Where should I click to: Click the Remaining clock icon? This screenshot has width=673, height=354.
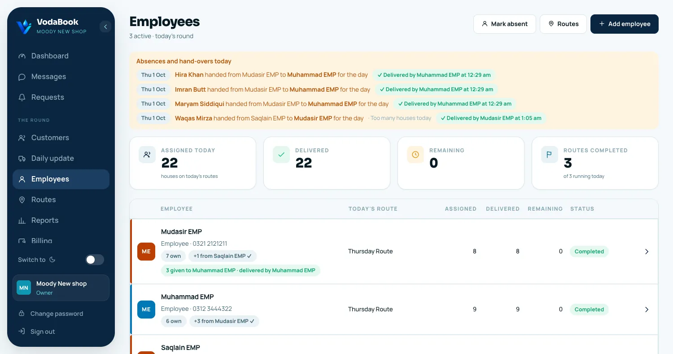[415, 155]
